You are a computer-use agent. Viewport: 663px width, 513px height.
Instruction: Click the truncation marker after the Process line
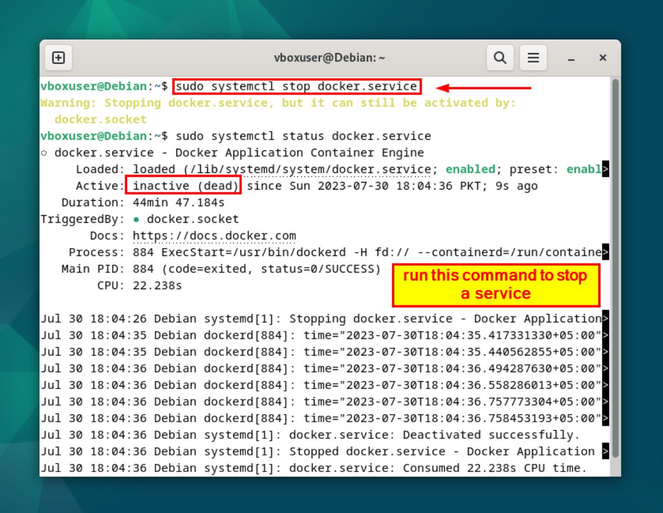606,252
